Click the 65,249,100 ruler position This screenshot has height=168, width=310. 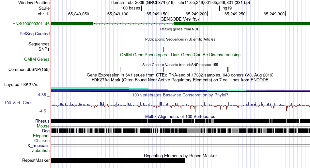tap(118, 14)
